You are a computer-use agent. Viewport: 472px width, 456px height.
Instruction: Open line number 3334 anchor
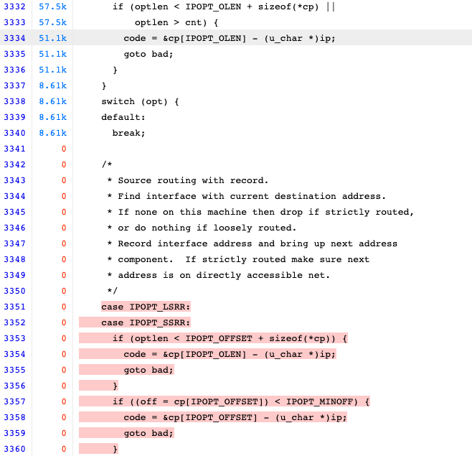point(15,38)
